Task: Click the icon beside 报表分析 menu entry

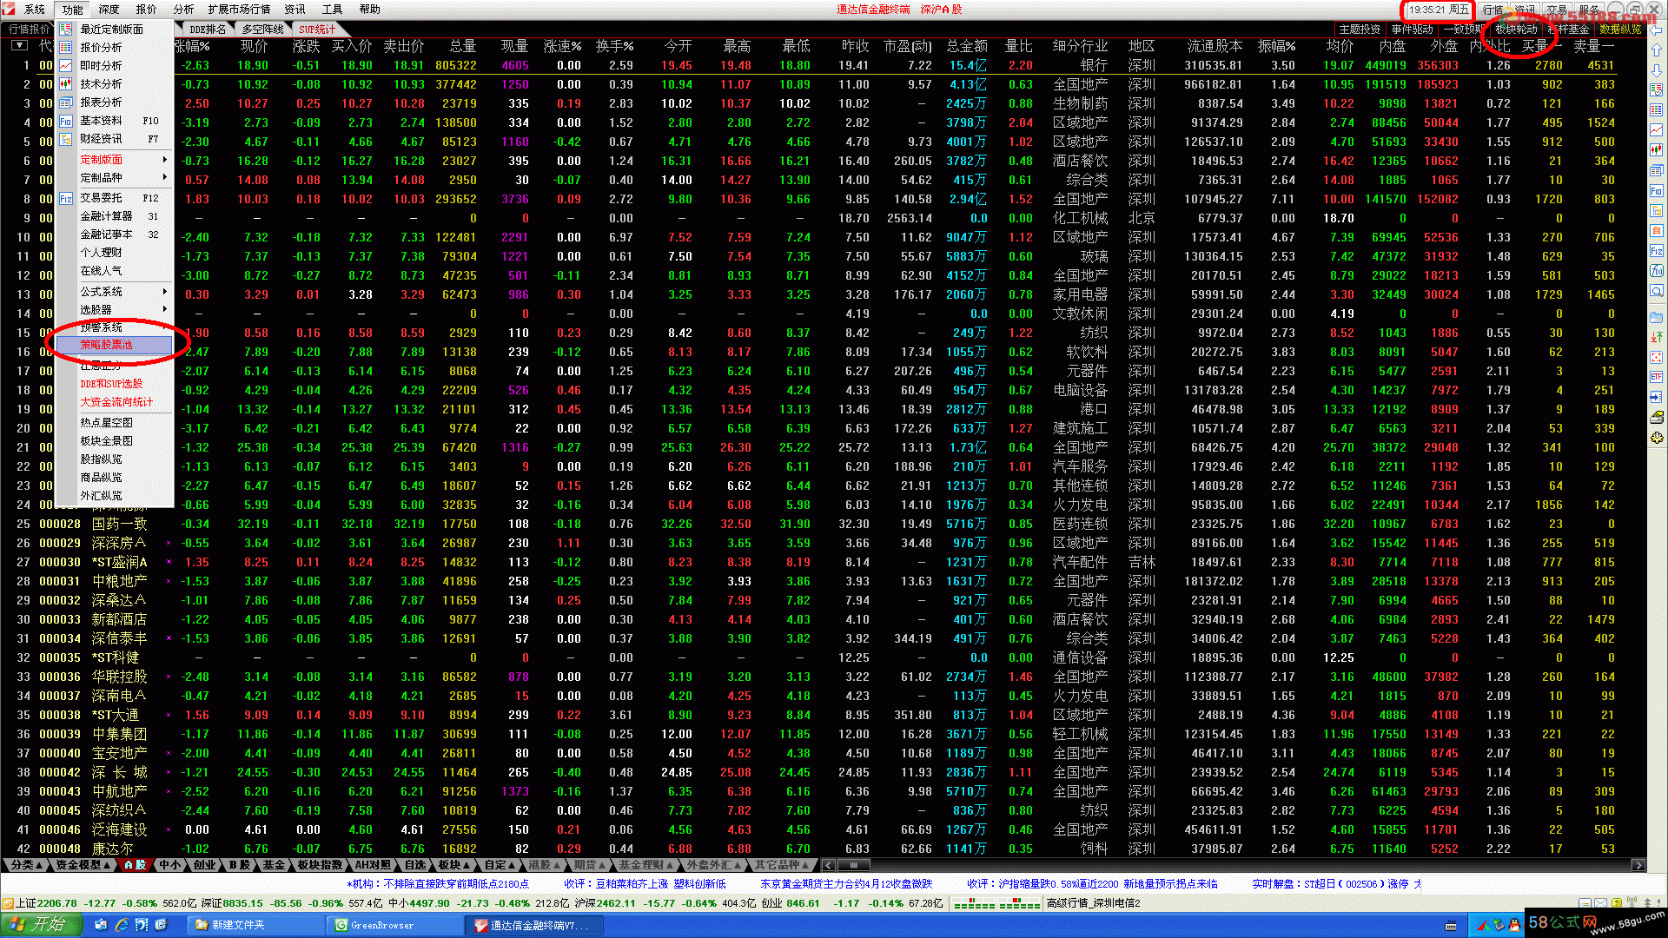Action: 66,102
